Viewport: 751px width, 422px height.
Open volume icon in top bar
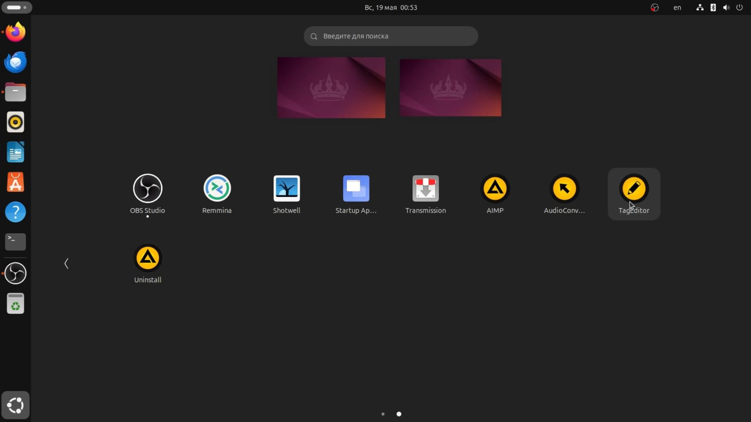pyautogui.click(x=726, y=7)
